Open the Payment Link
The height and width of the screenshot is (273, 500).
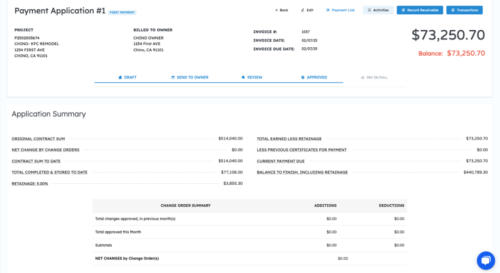[x=340, y=10]
